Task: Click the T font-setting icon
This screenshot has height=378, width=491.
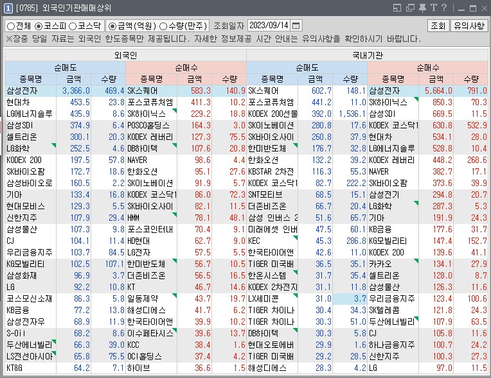Action: pos(434,8)
